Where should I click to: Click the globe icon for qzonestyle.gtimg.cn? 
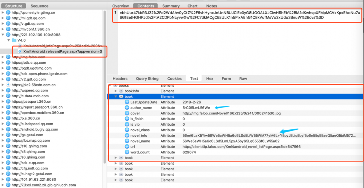pos(8,12)
